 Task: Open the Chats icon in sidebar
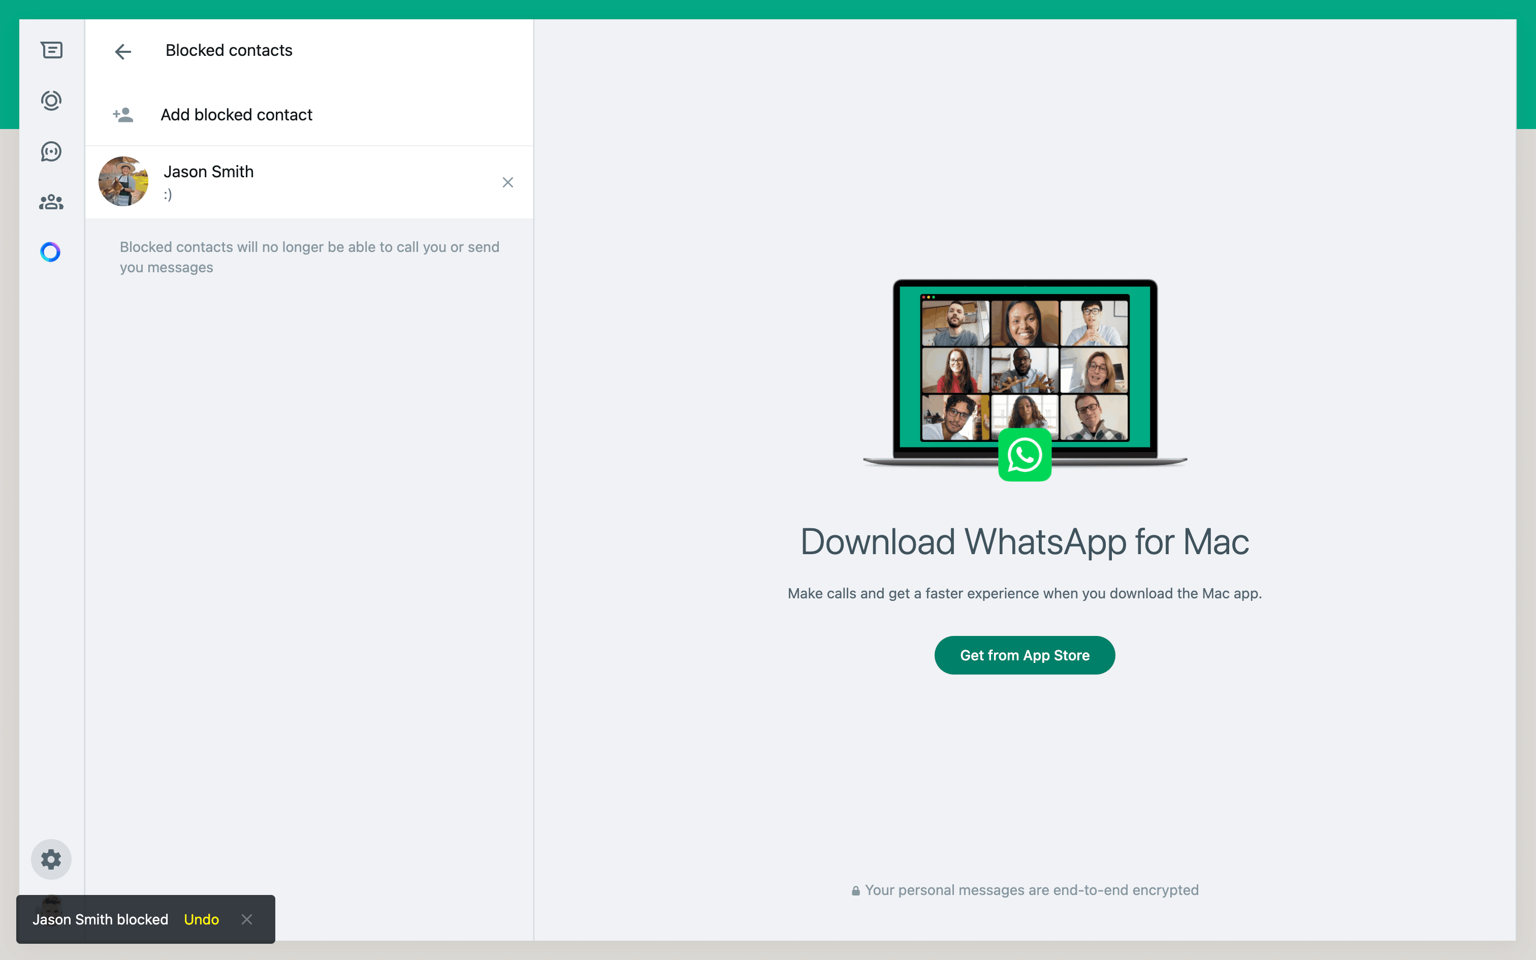[x=51, y=50]
